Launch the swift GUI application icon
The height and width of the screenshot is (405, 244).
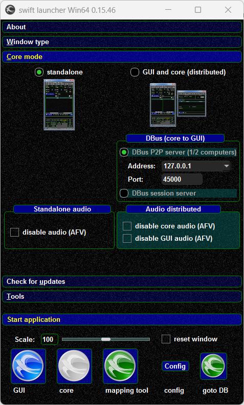pos(28,367)
